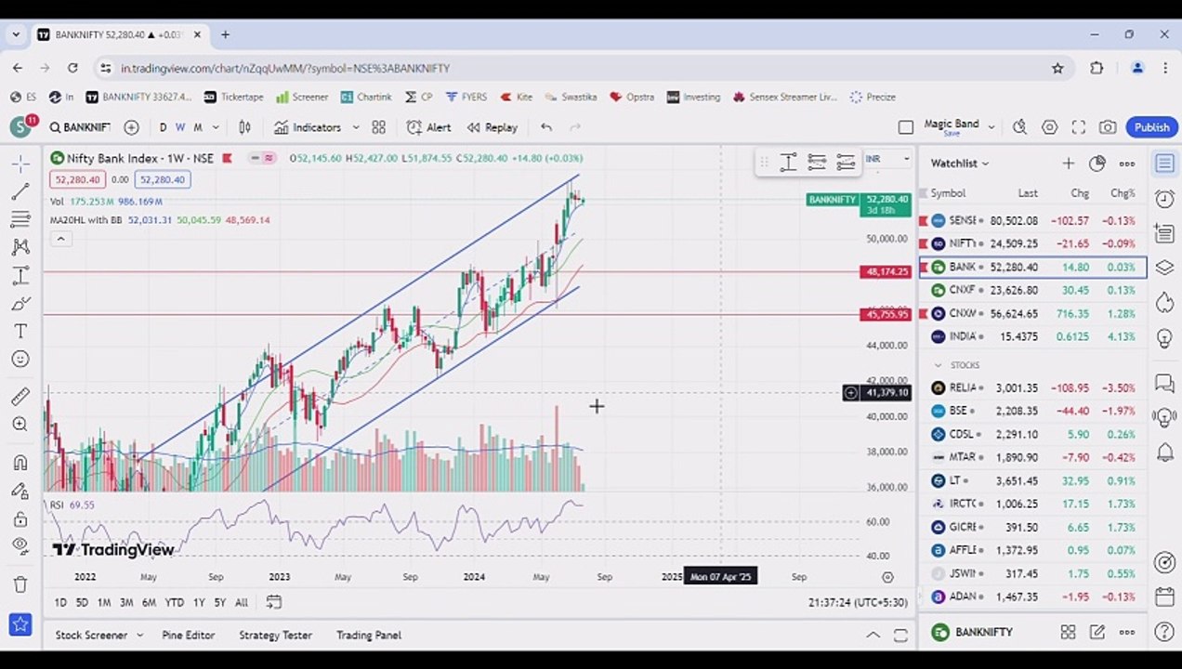Open the go to date calendar icon

coord(273,602)
